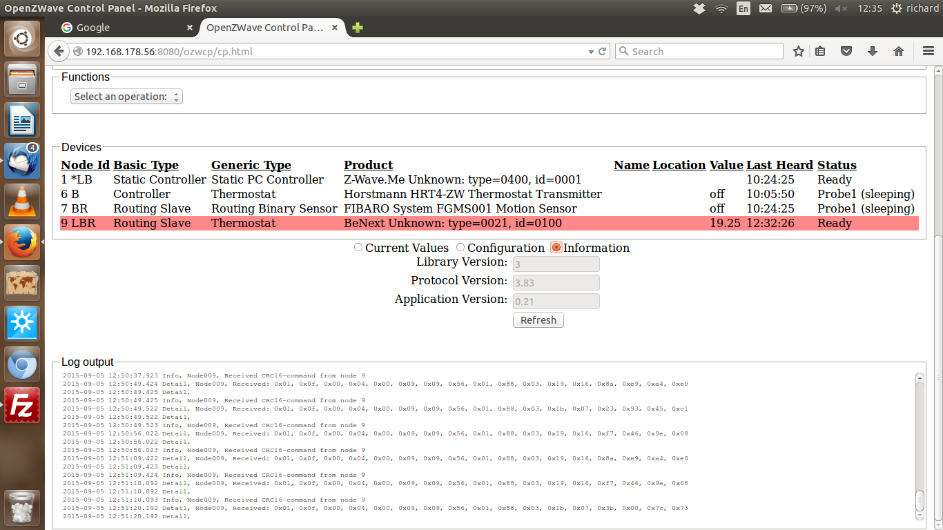Open the map application in the launcher

[22, 283]
